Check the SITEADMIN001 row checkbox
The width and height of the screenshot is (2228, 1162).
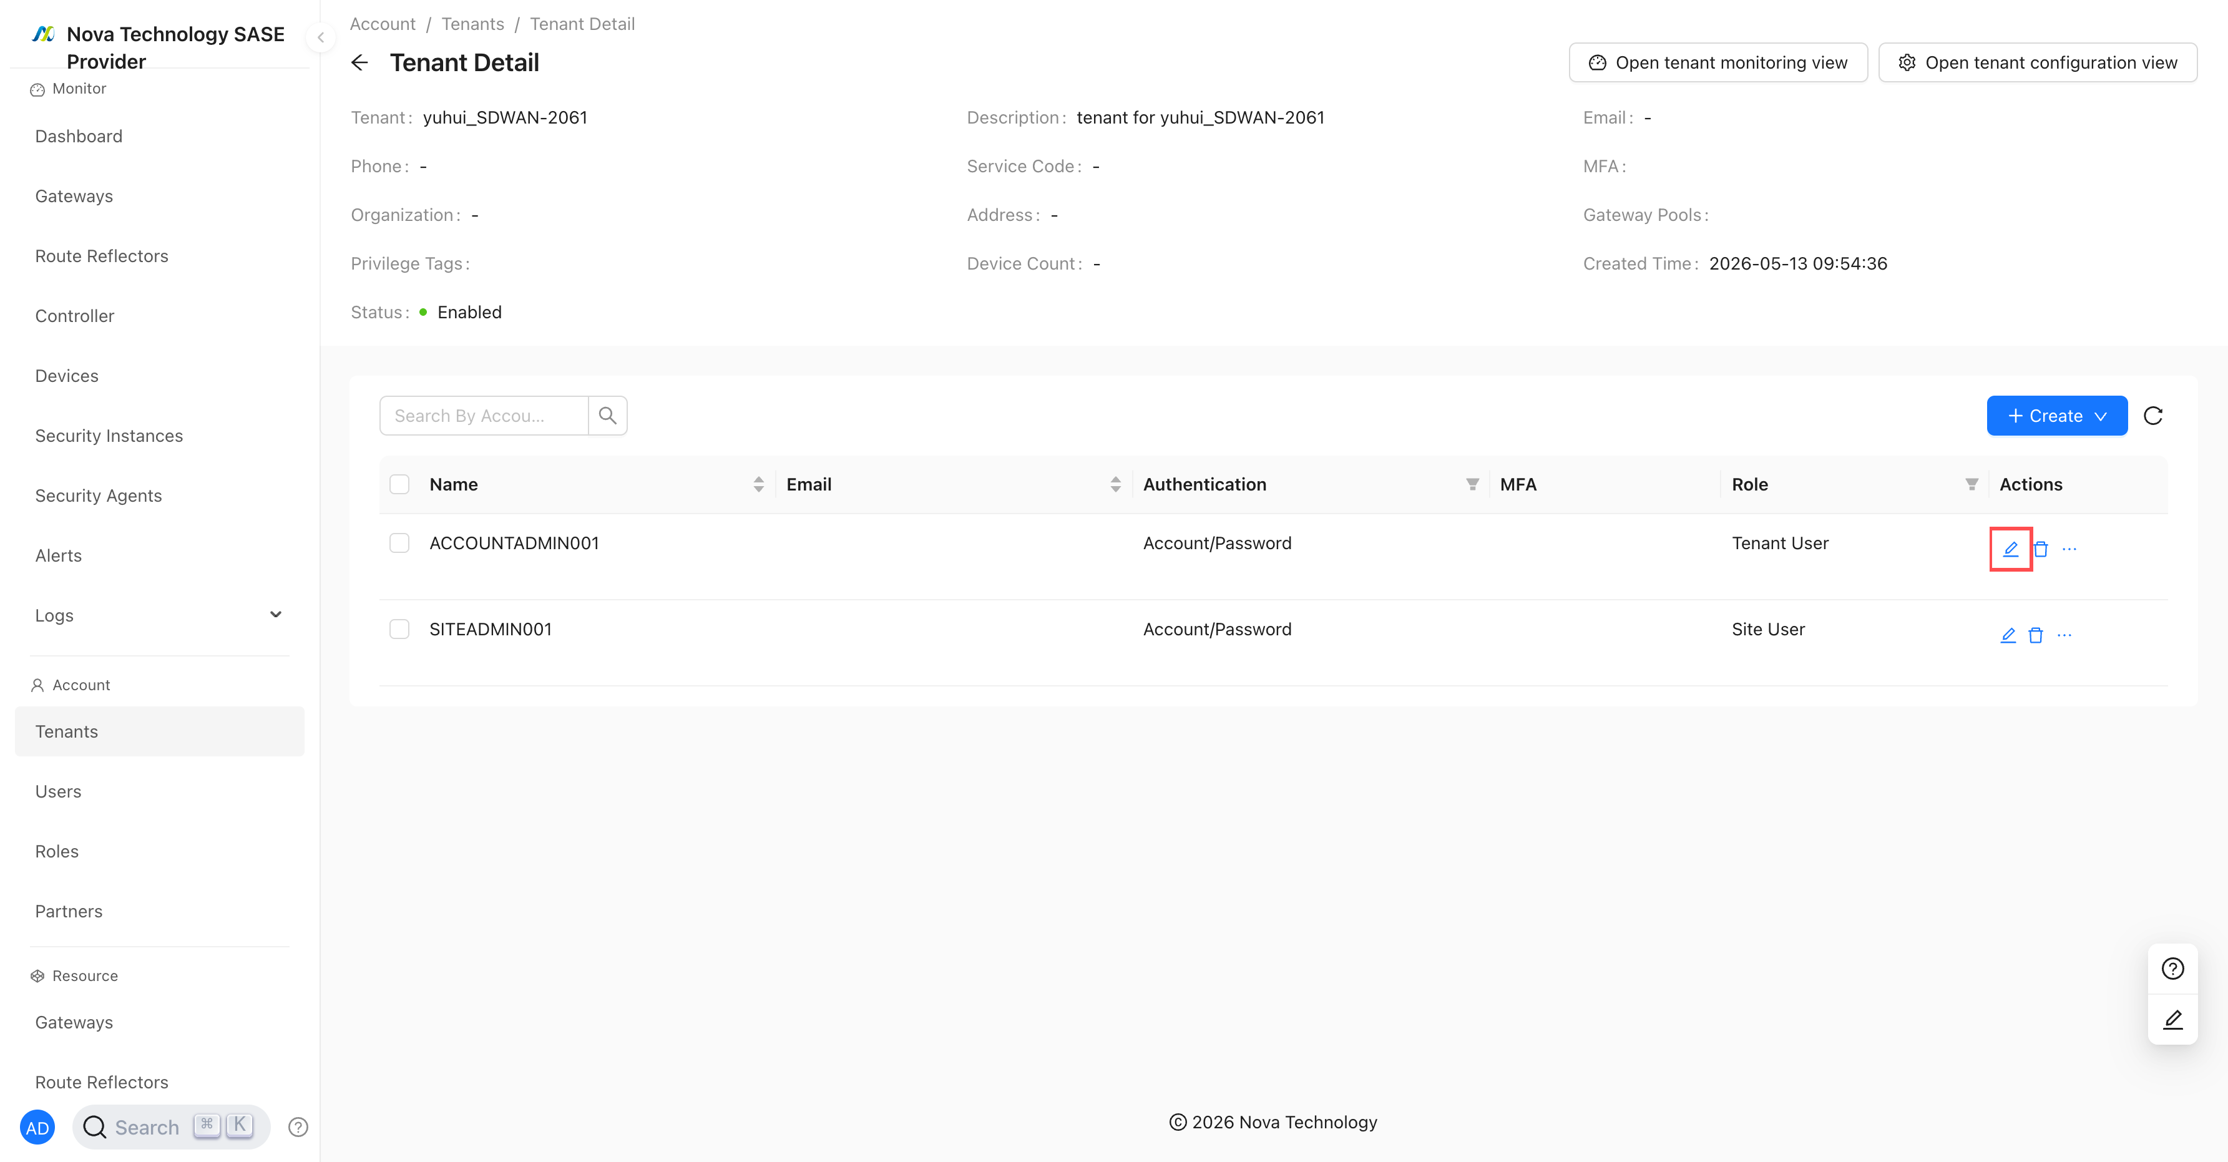pos(399,630)
